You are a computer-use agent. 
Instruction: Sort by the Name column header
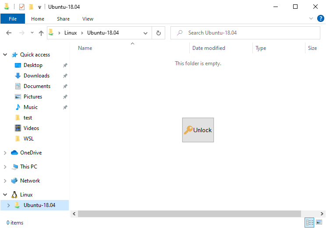point(85,48)
